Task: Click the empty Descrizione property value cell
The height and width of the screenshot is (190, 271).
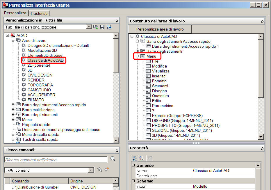Action: click(224, 176)
